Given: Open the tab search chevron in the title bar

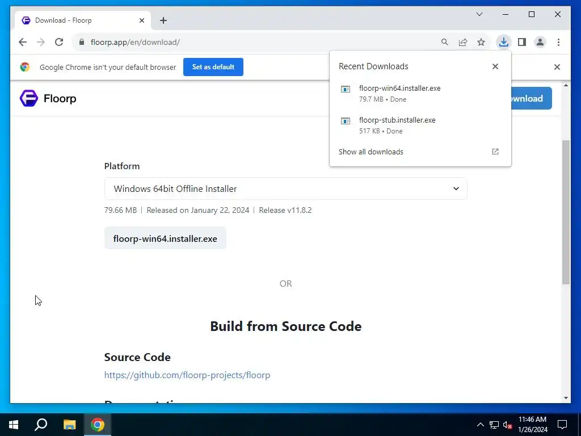Looking at the screenshot, I should pyautogui.click(x=479, y=14).
